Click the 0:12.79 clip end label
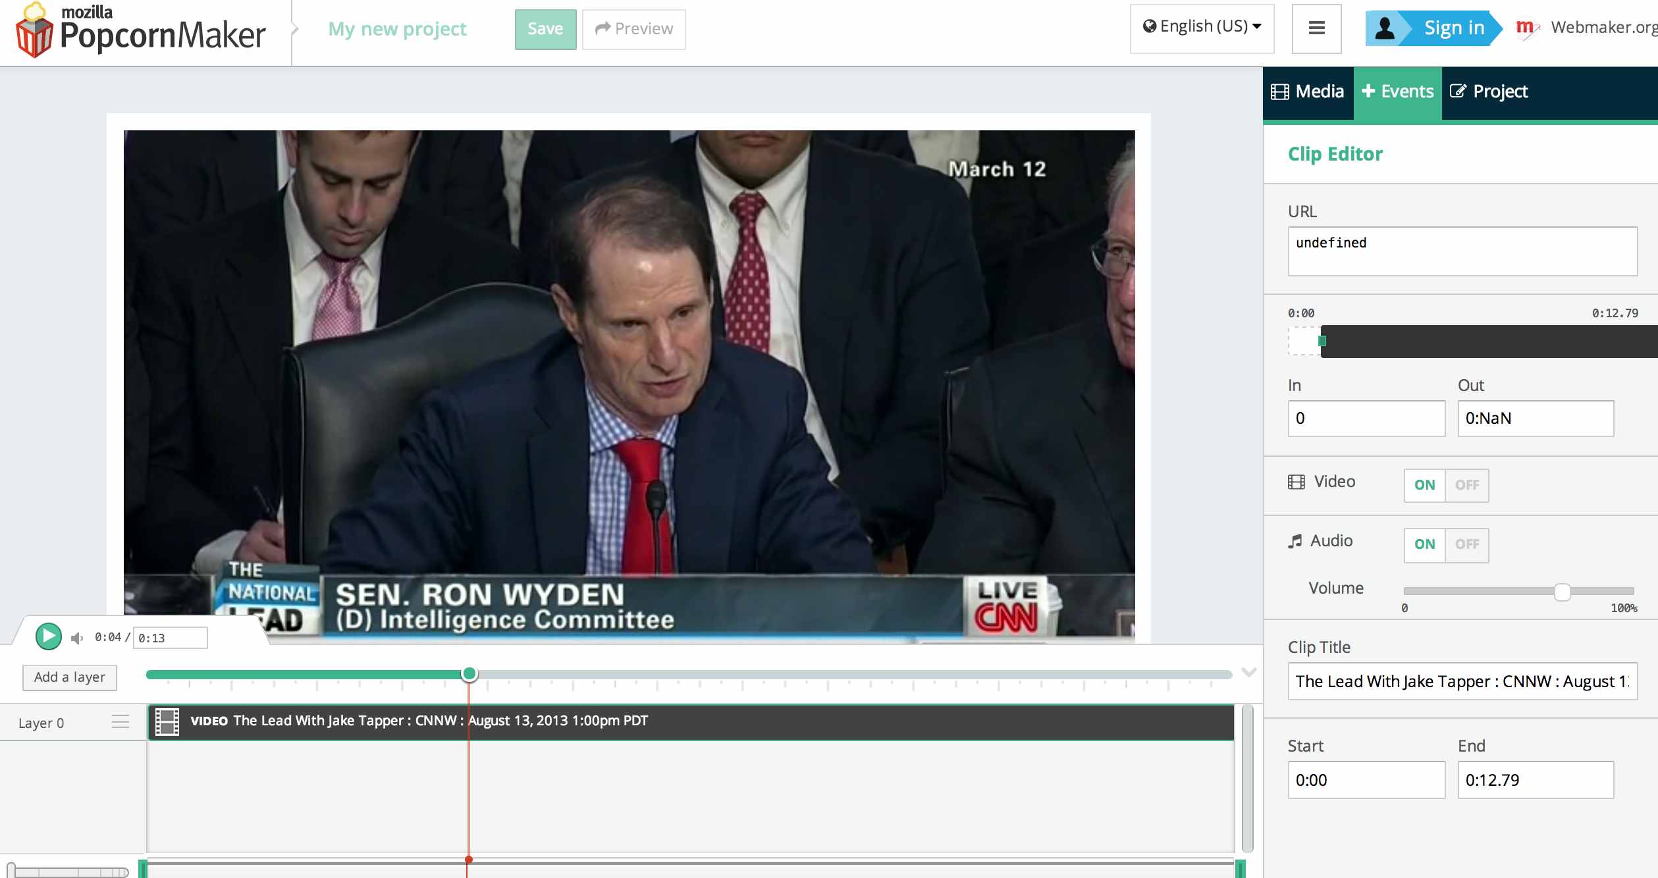 [1615, 313]
